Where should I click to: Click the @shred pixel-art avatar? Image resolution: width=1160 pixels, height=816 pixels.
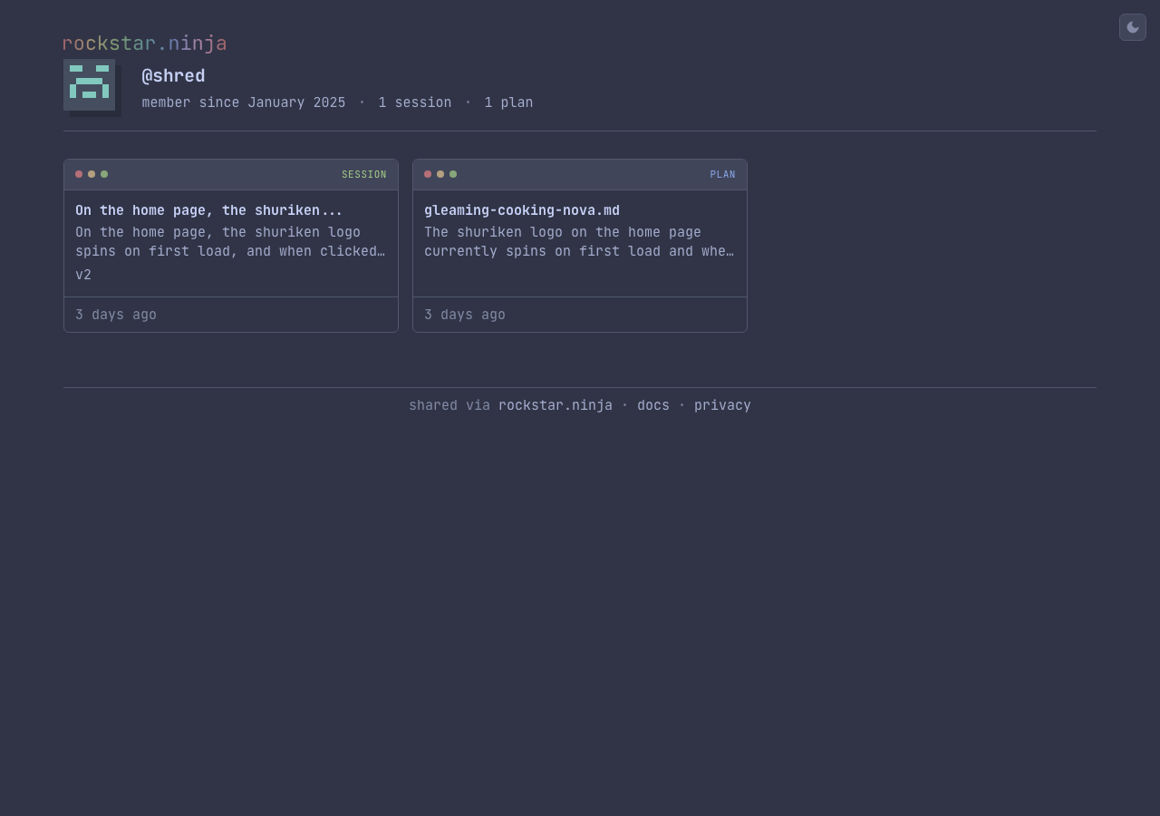pyautogui.click(x=89, y=84)
